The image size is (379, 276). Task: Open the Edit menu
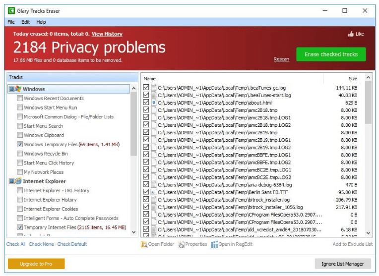pyautogui.click(x=25, y=22)
